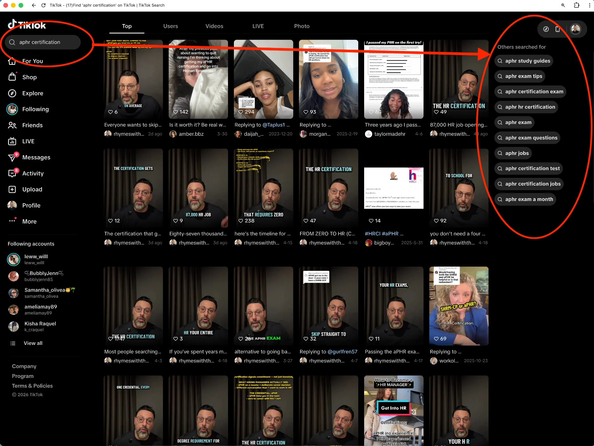Viewport: 594px width, 446px height.
Task: Open the browser extensions puzzle icon
Action: [577, 5]
